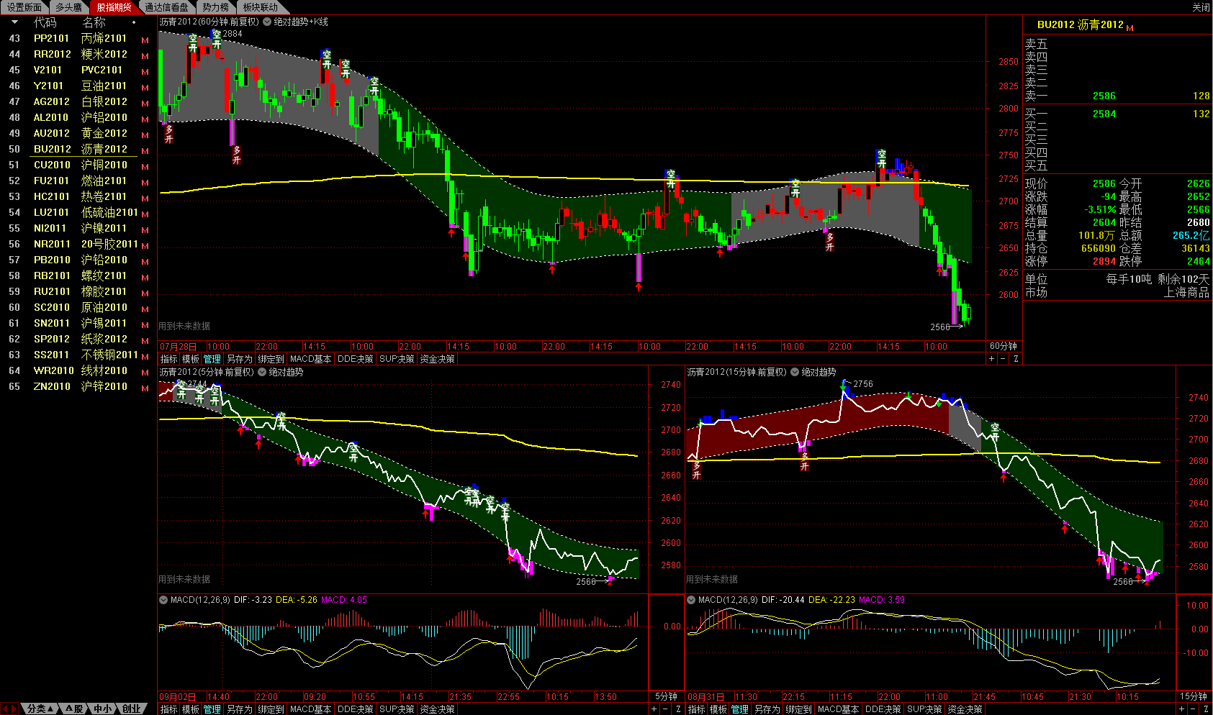The width and height of the screenshot is (1213, 715).
Task: Select the 分类 category tab at bottom
Action: tap(39, 709)
